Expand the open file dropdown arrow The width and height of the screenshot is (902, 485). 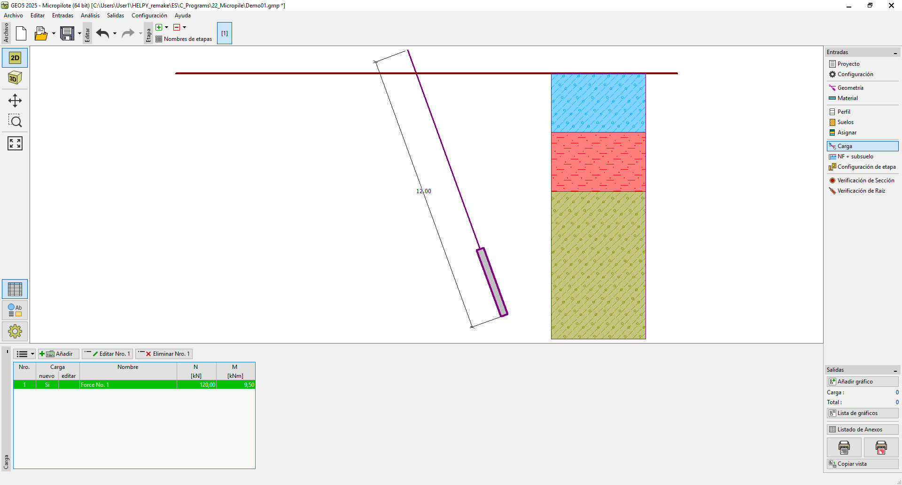(x=54, y=33)
